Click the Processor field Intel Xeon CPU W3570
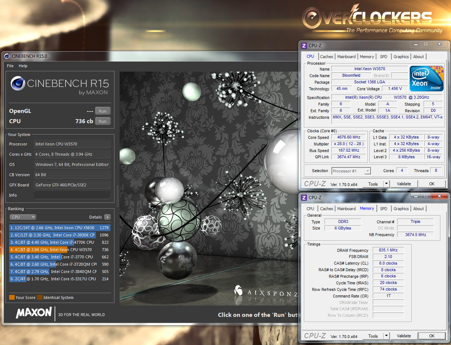Screen dimensions: 451x345 click(x=72, y=144)
